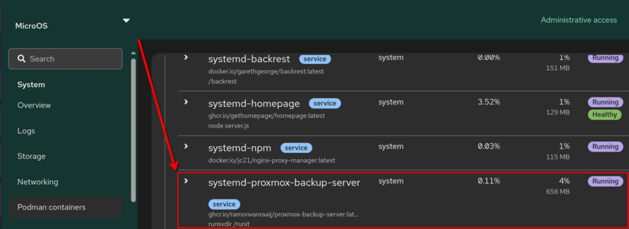Open the Overview page

tap(34, 106)
